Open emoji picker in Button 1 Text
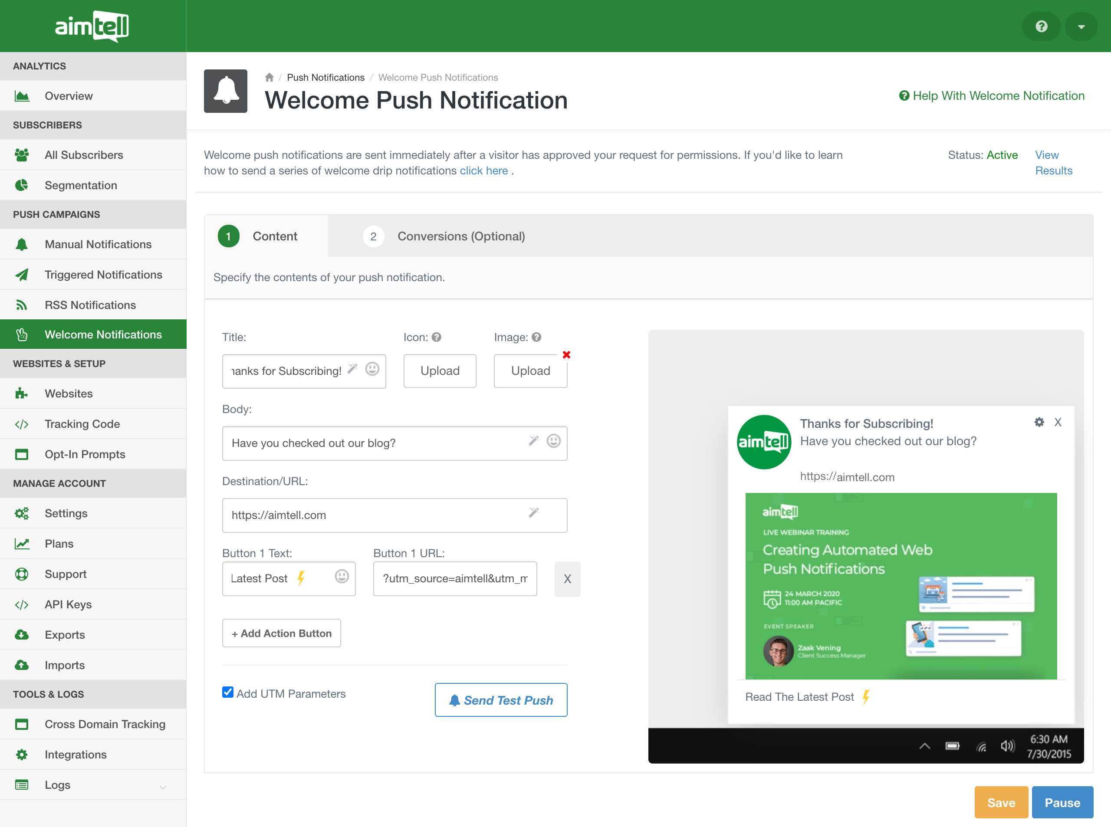The width and height of the screenshot is (1111, 827). [x=342, y=577]
